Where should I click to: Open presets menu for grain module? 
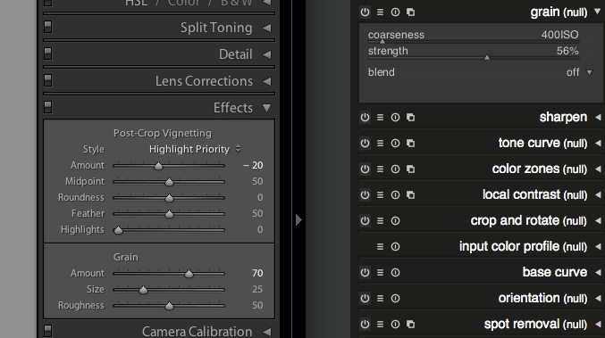(380, 12)
